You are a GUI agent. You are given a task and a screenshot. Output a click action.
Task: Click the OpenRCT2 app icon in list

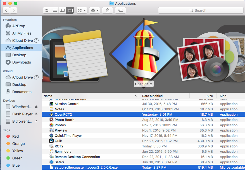pos(51,114)
